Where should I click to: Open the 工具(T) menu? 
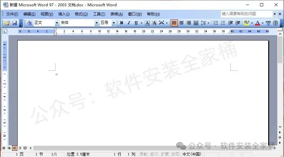99,14
